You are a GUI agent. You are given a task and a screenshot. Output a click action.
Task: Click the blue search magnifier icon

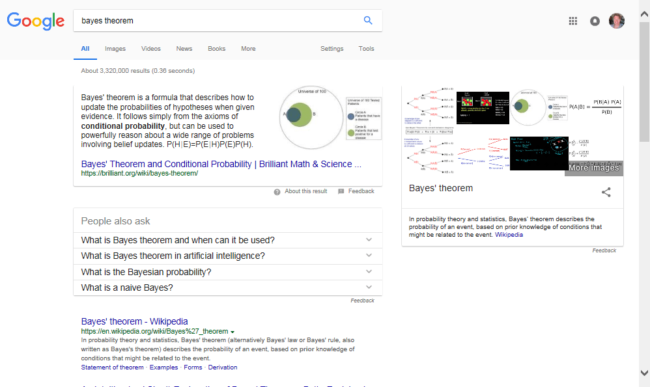(x=368, y=20)
